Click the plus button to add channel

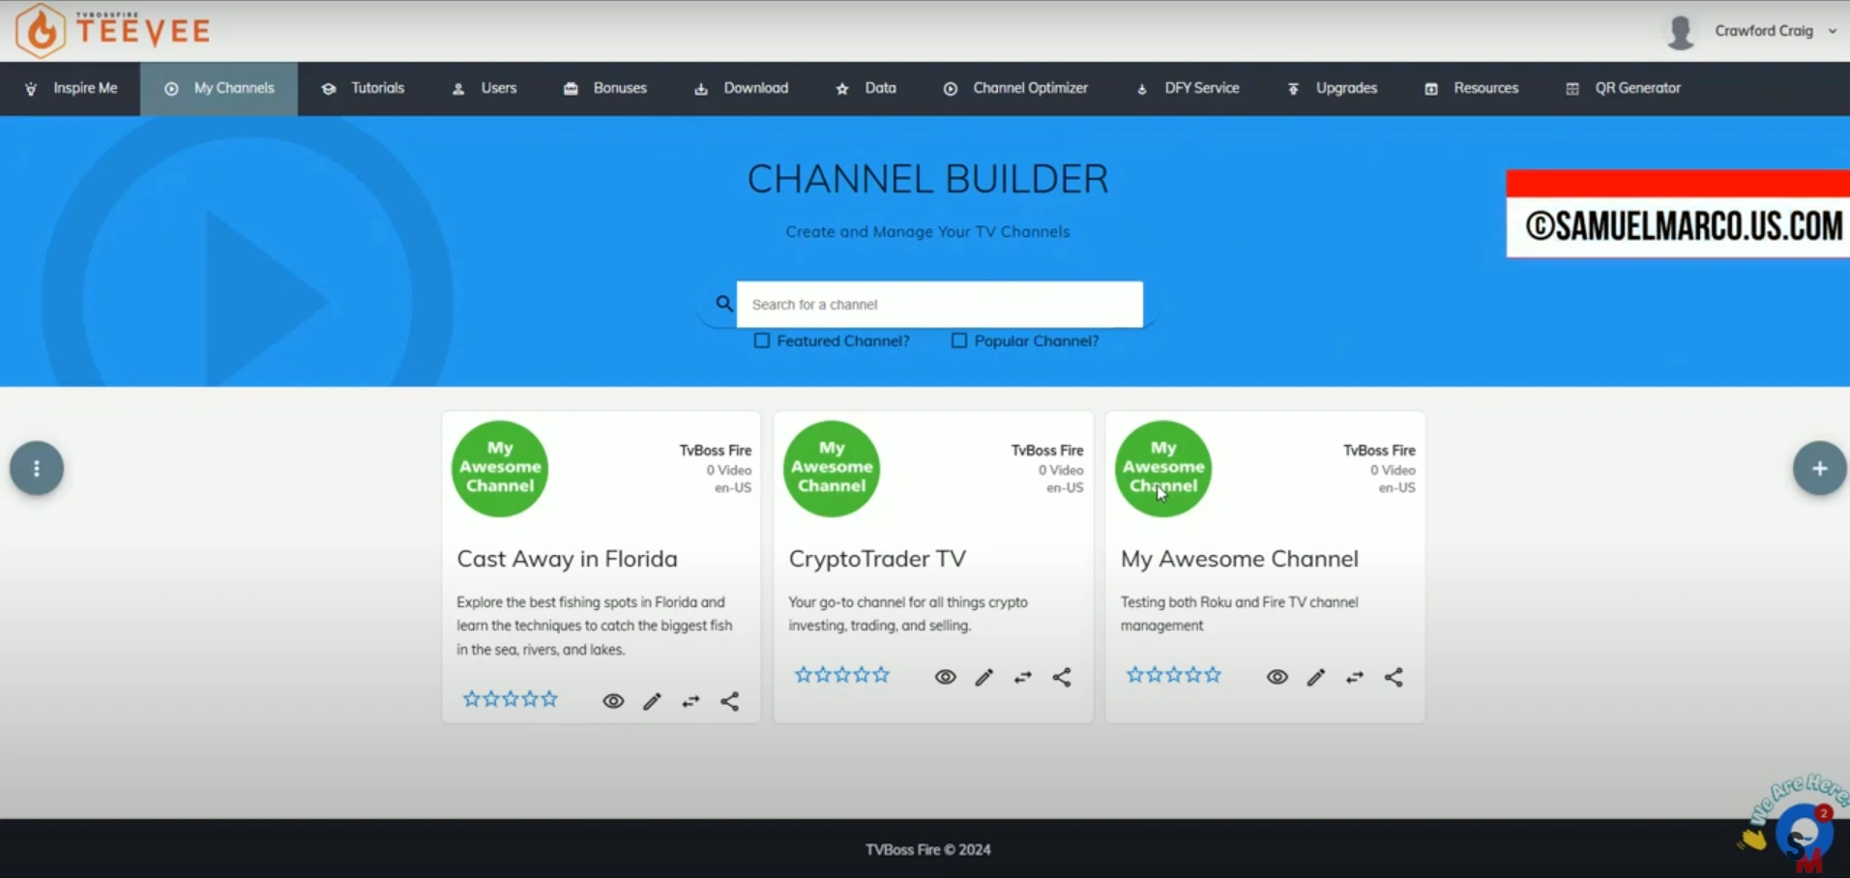[1819, 468]
